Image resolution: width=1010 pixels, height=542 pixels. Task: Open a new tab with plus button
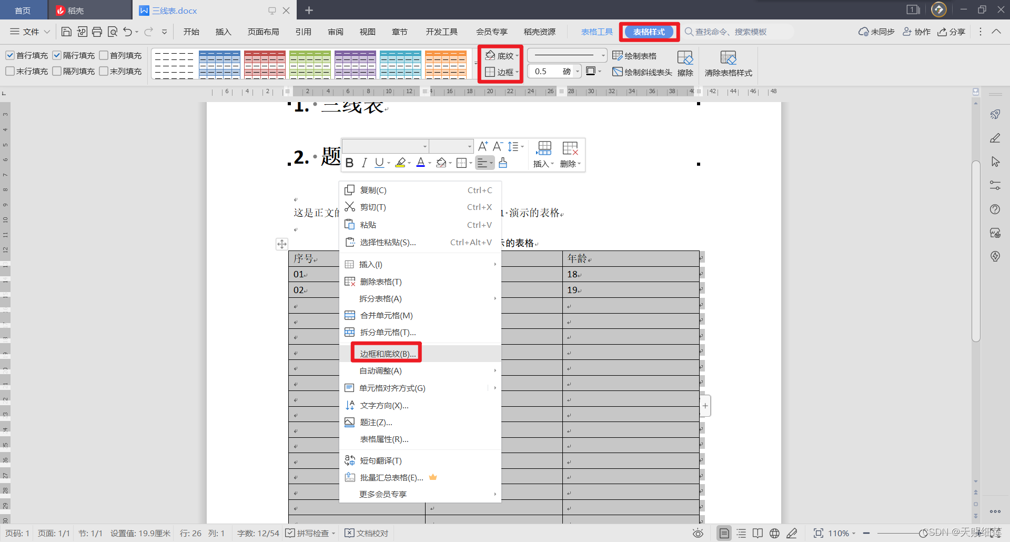(x=309, y=10)
